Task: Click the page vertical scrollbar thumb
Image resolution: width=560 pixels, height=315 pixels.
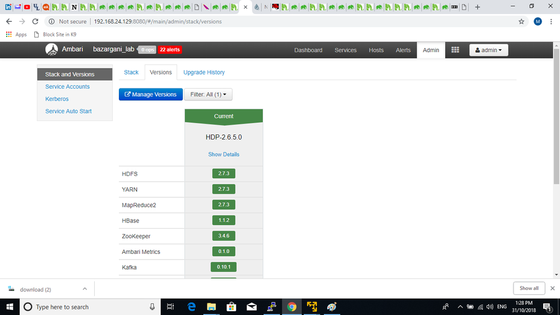Action: point(557,117)
